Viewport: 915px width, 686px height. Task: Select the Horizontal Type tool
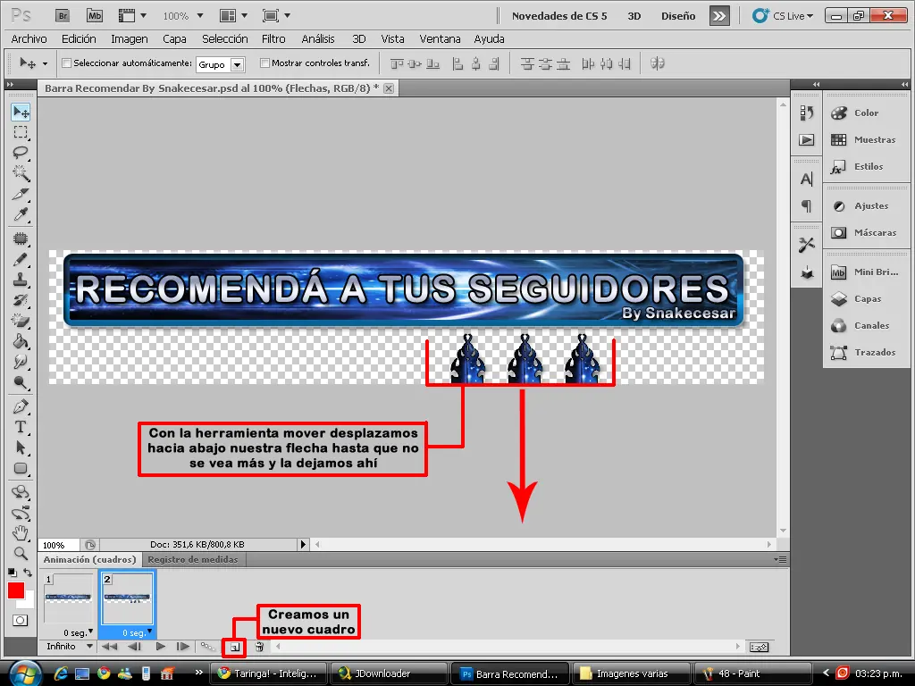(21, 427)
